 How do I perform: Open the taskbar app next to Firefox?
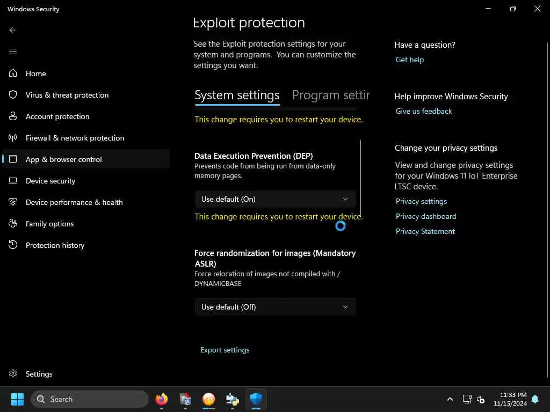coord(185,399)
